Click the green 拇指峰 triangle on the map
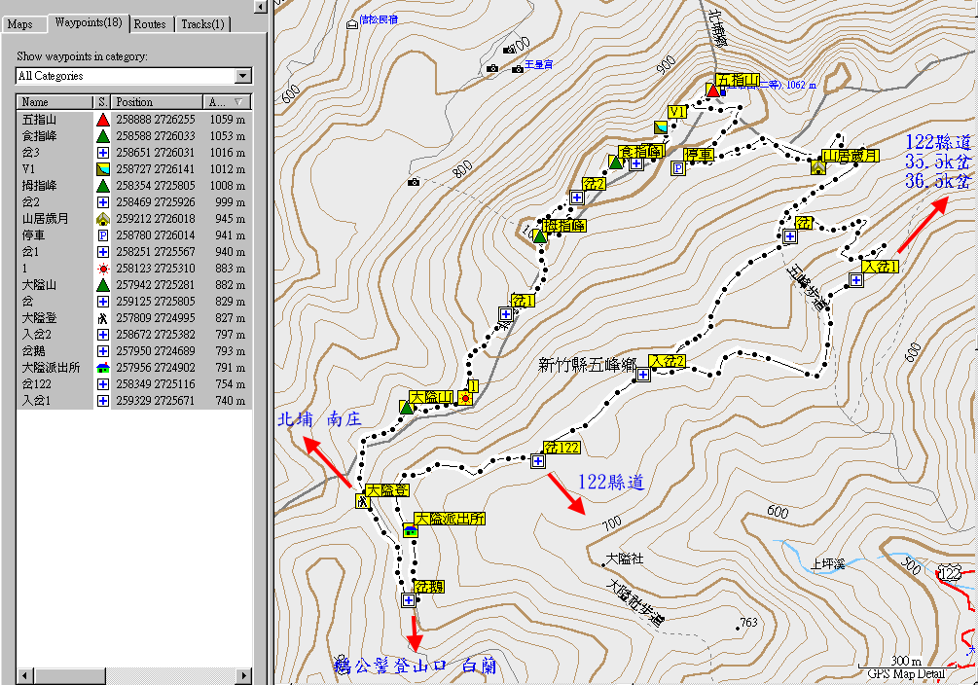The width and height of the screenshot is (978, 685). tap(540, 235)
